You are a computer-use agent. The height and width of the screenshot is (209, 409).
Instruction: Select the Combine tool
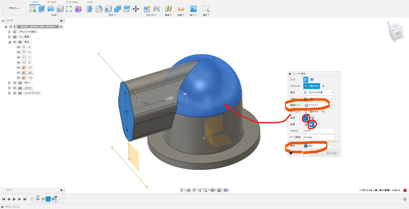[117, 9]
